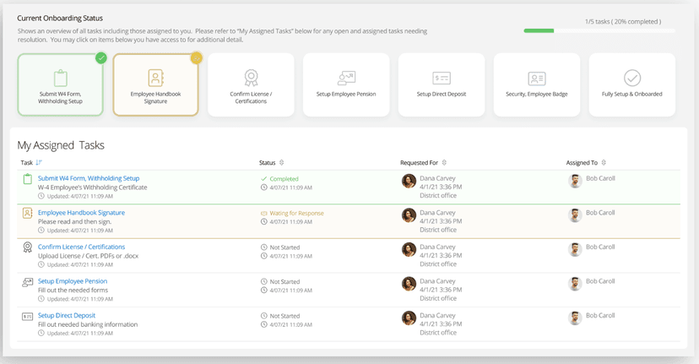Open Setup Direct Deposit task link
This screenshot has width=699, height=364.
67,315
